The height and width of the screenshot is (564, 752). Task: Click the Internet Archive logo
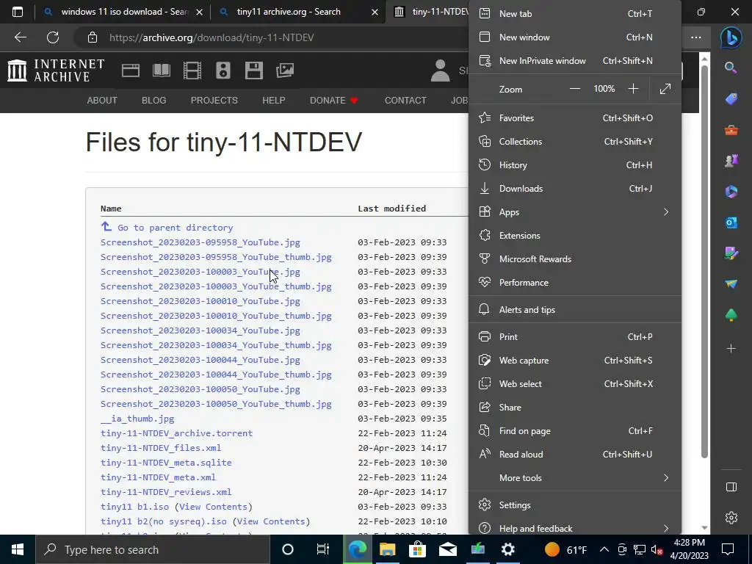tap(56, 70)
